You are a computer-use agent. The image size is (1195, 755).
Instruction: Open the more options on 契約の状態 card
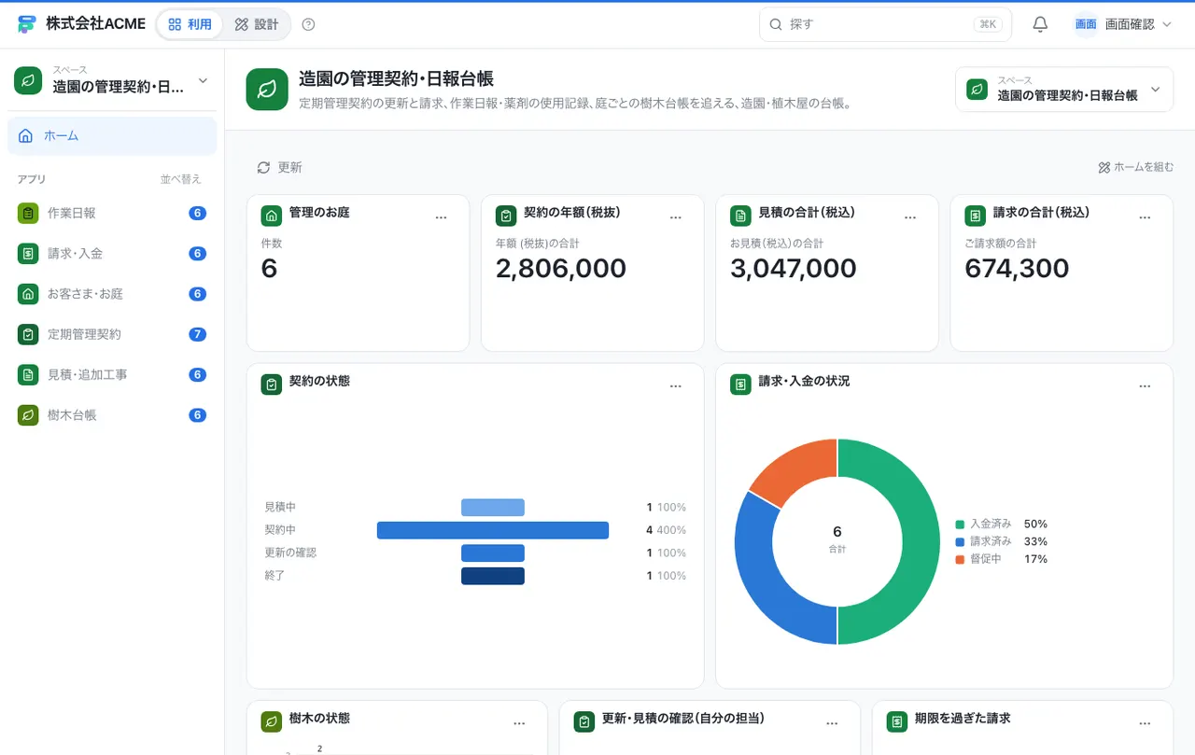(676, 386)
